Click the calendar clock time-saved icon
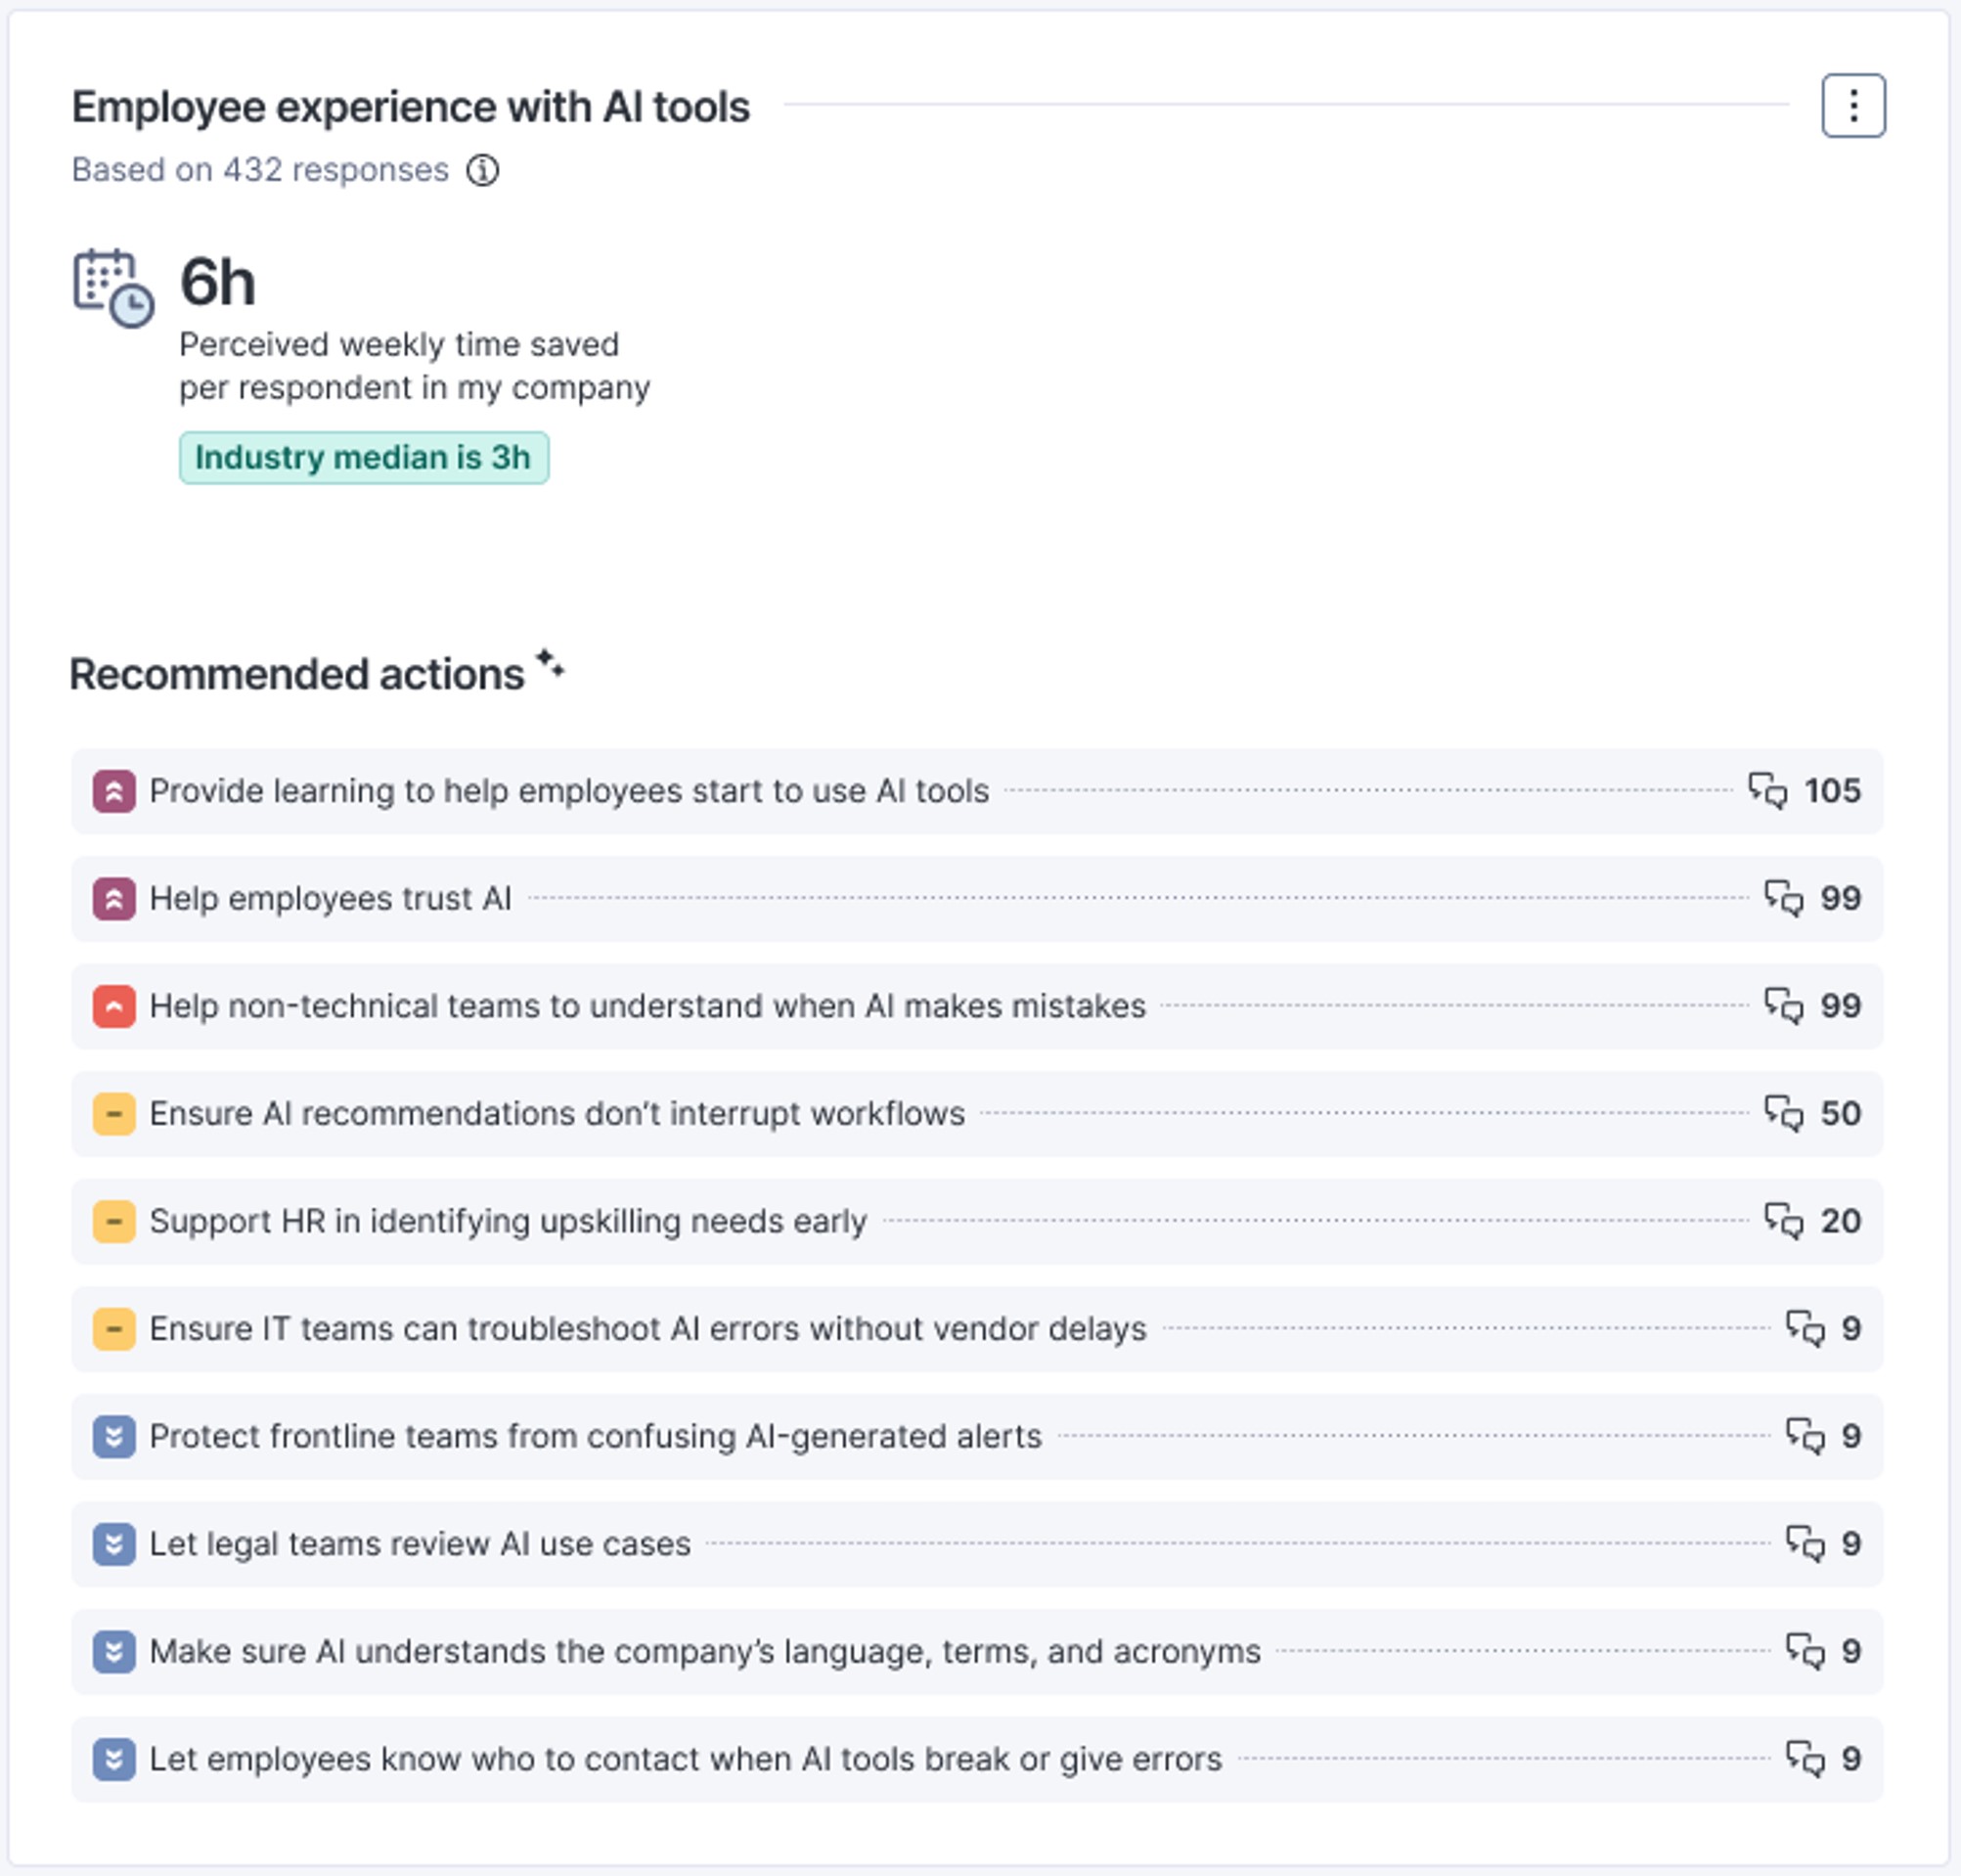Viewport: 1961px width, 1876px height. (113, 288)
